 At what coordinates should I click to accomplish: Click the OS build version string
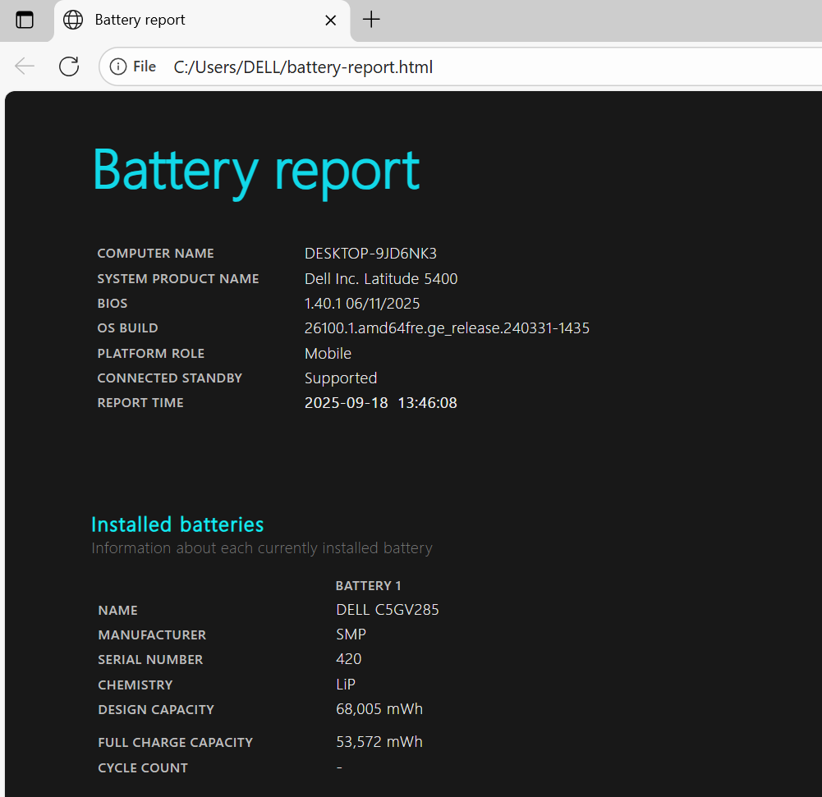[447, 328]
